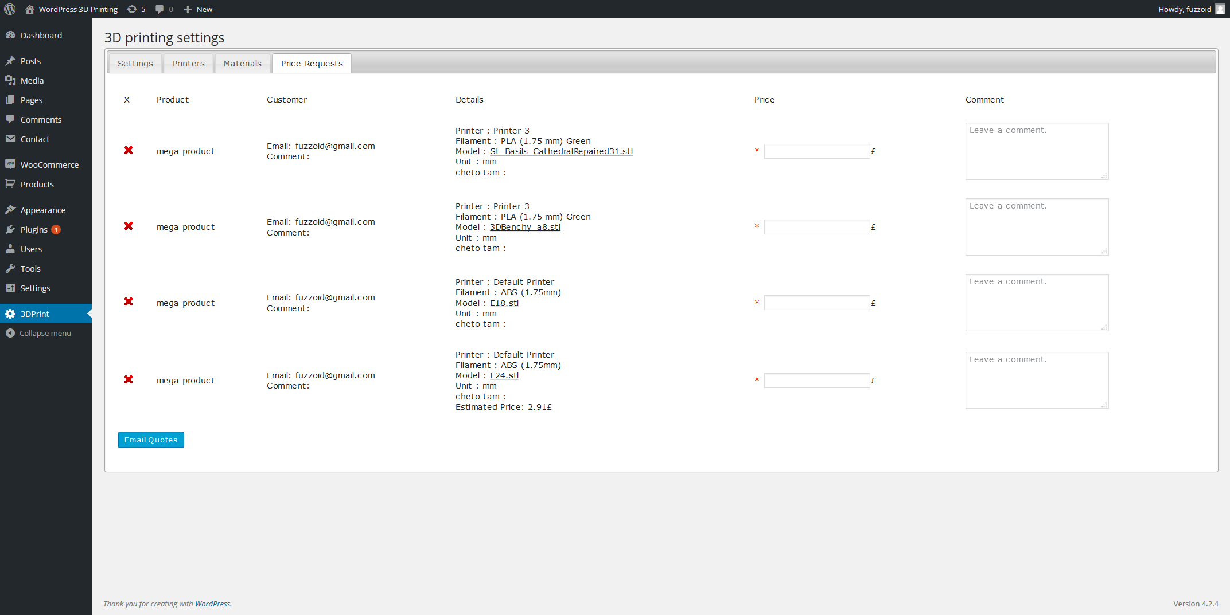Click the Email Quotes button
The width and height of the screenshot is (1230, 615).
point(151,440)
